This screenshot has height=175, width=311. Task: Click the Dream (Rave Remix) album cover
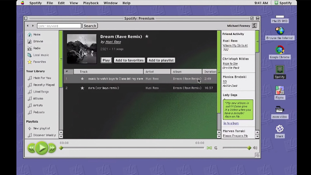tap(82, 49)
